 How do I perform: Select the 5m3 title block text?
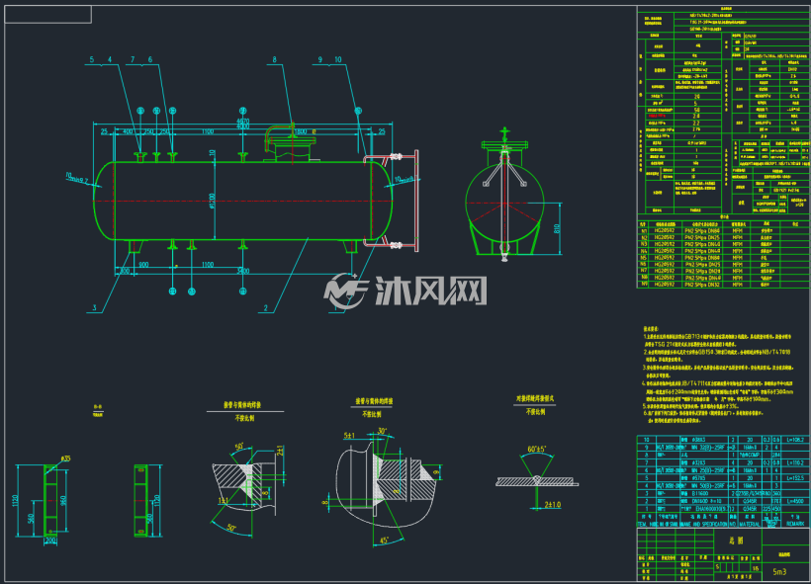[x=779, y=571]
